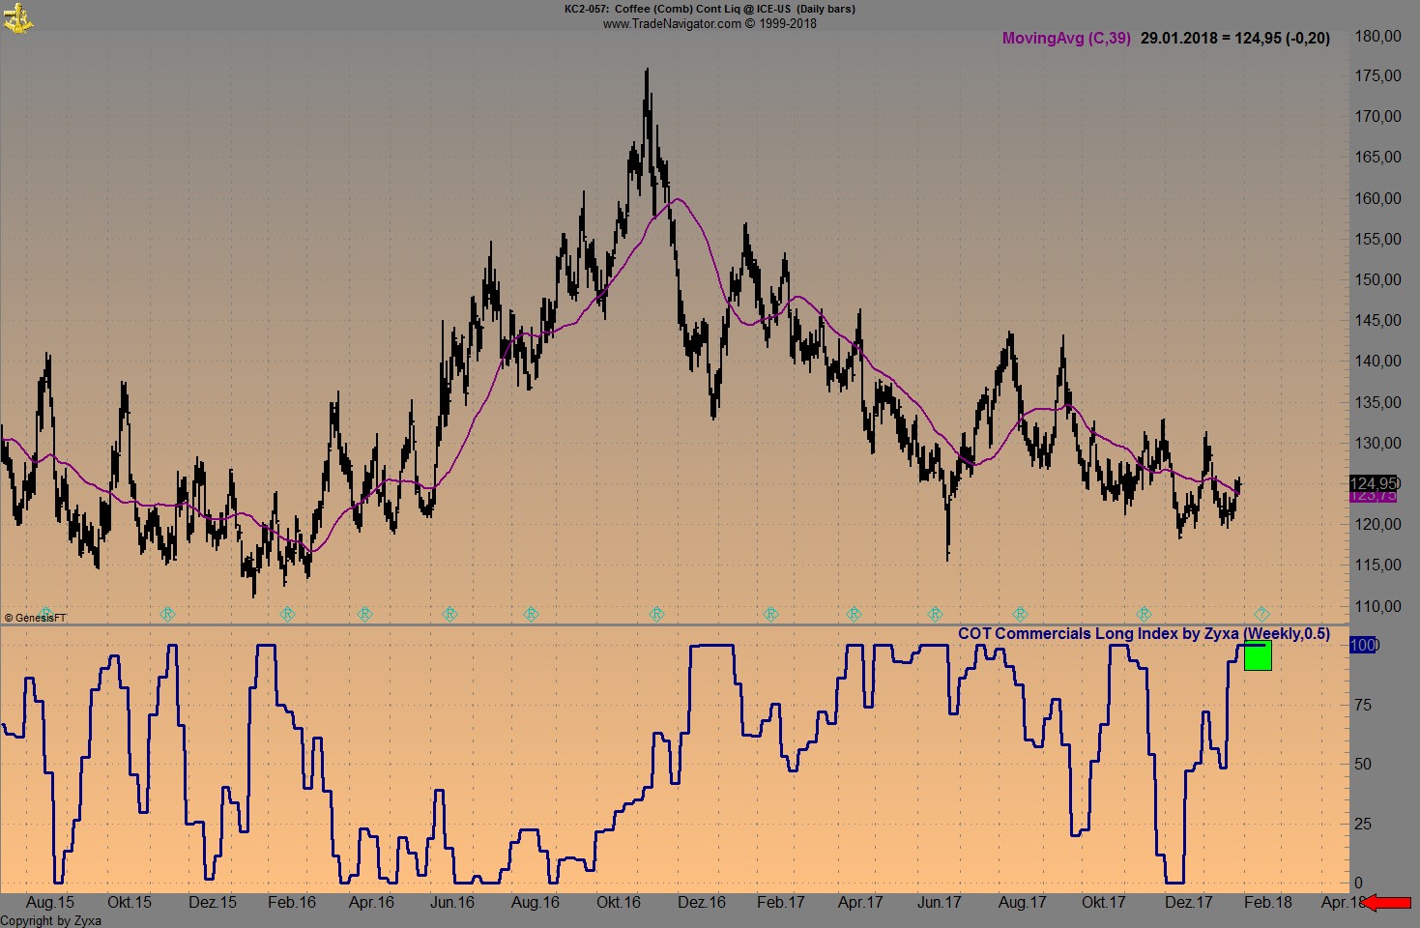The width and height of the screenshot is (1420, 928).
Task: Click the 140,00 price axis label
Action: (1378, 362)
